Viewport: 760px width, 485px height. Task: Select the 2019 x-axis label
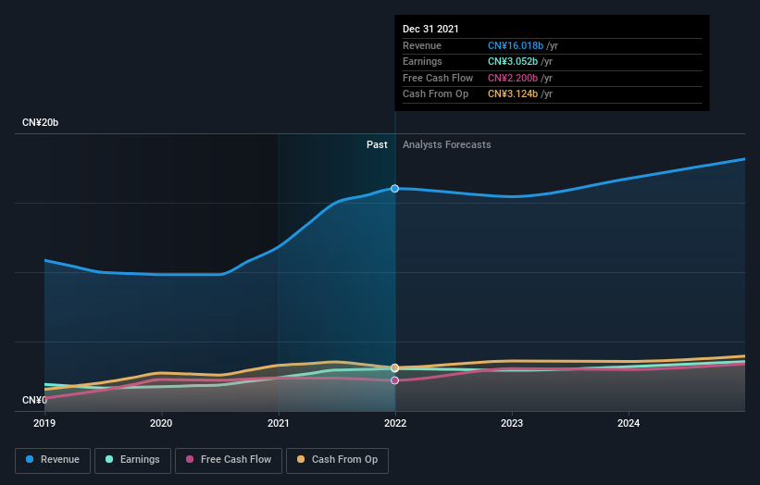pyautogui.click(x=44, y=424)
